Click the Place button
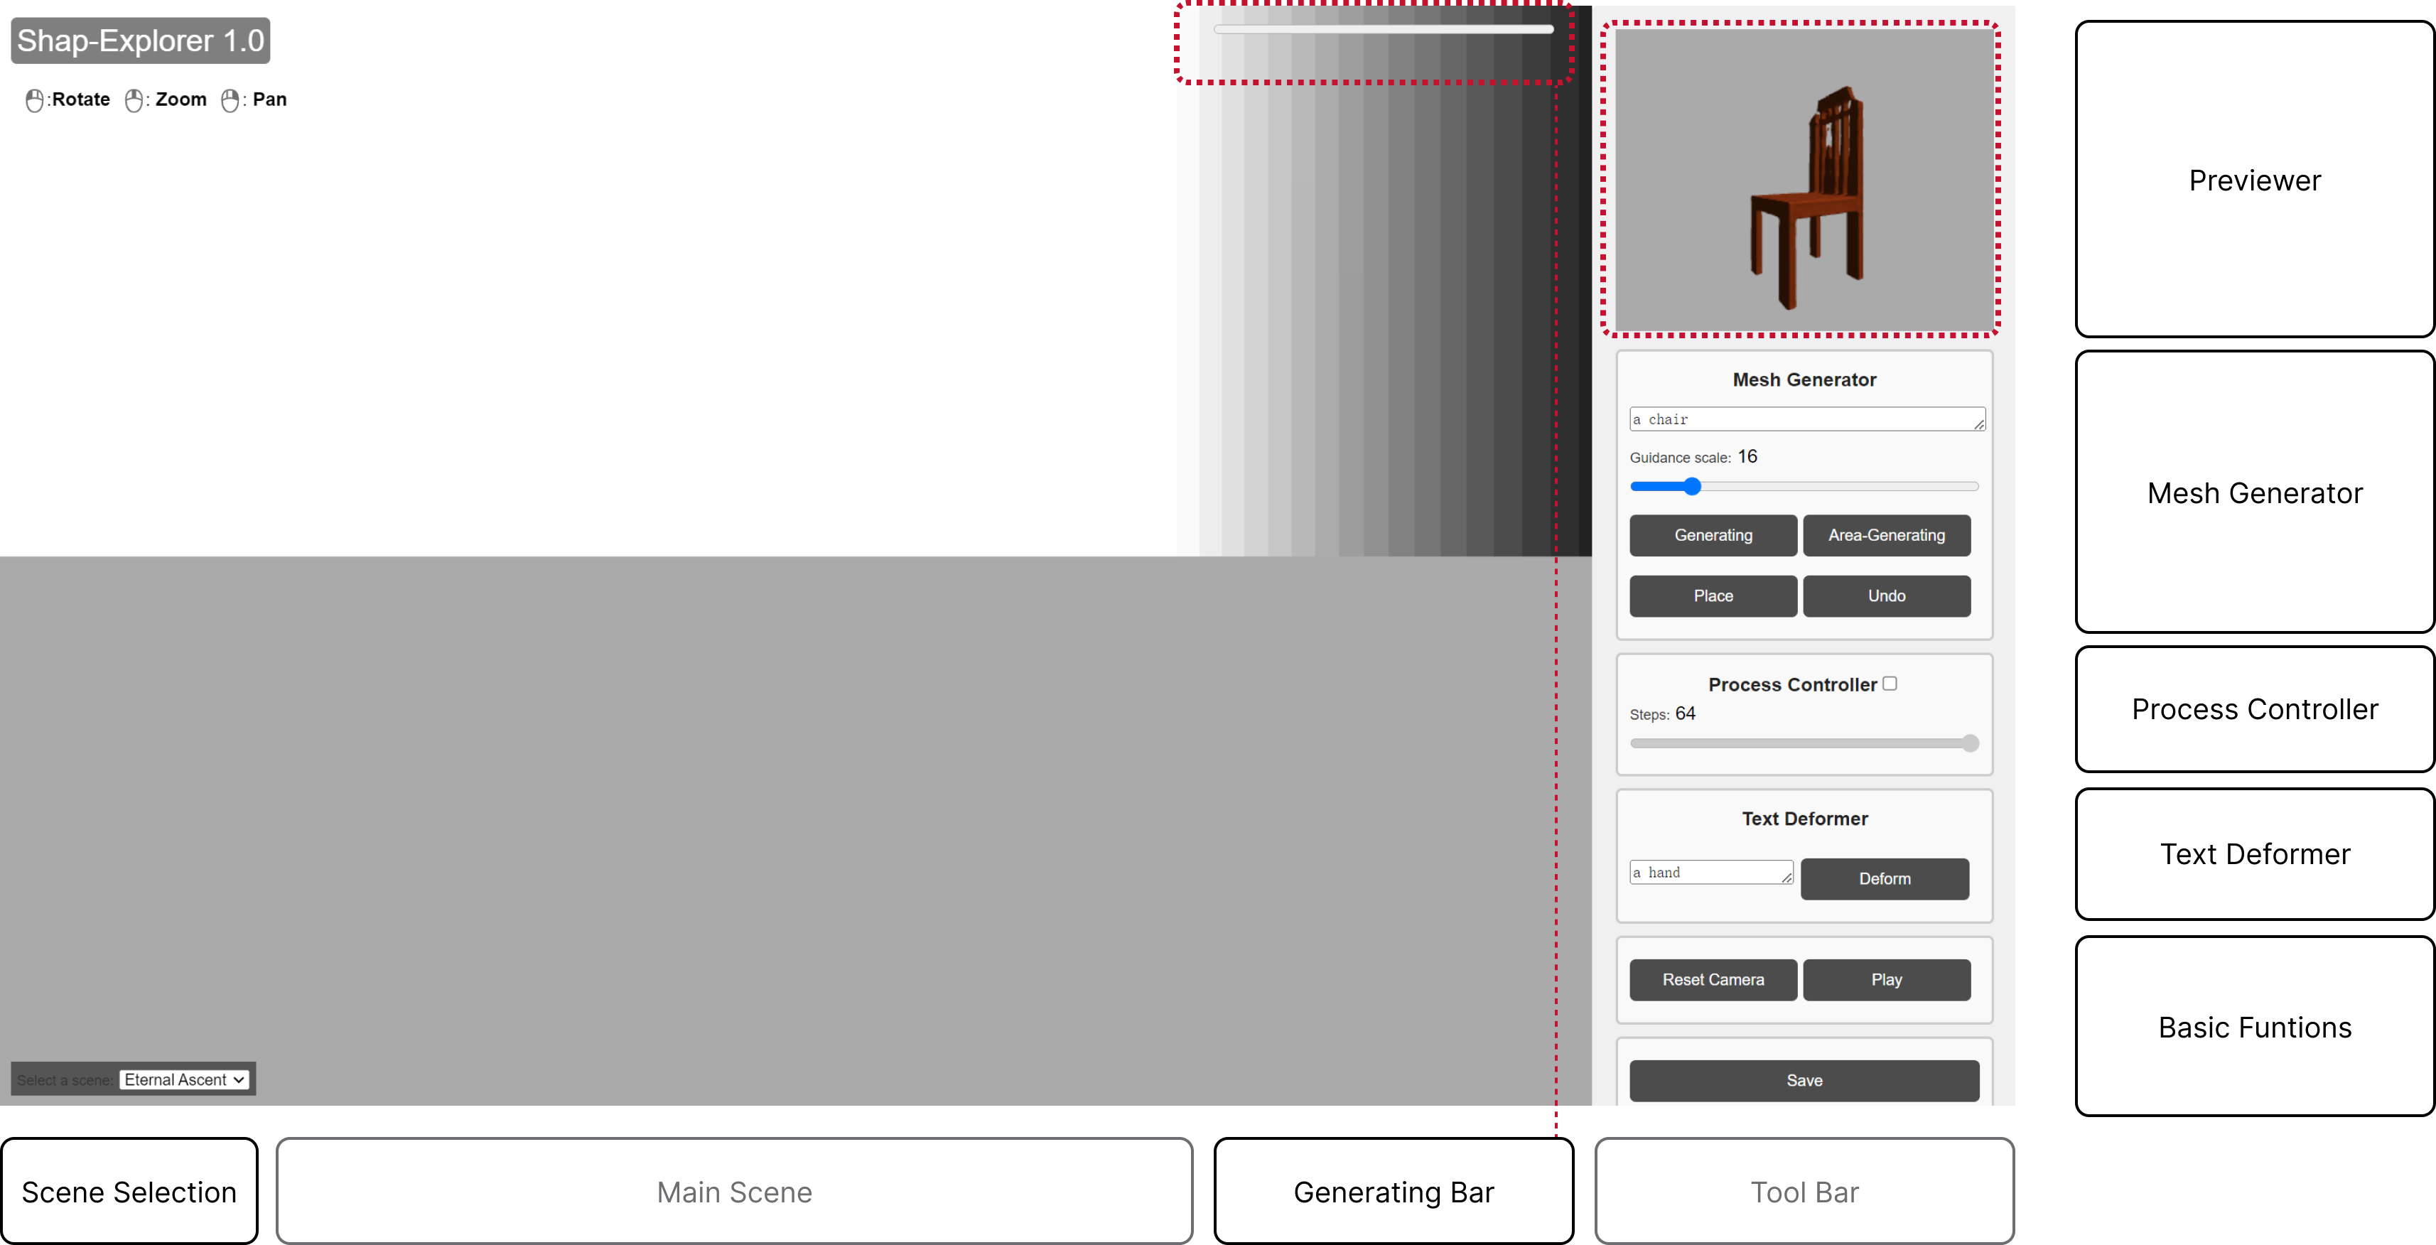 [1713, 595]
